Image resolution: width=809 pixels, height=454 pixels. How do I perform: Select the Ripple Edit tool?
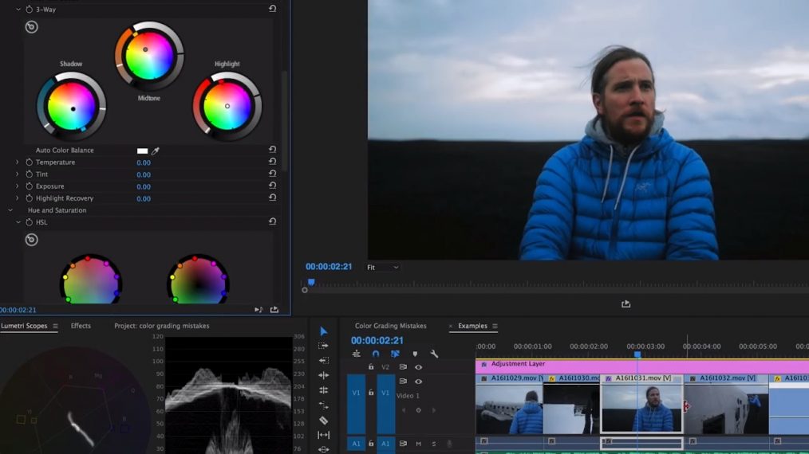[323, 375]
